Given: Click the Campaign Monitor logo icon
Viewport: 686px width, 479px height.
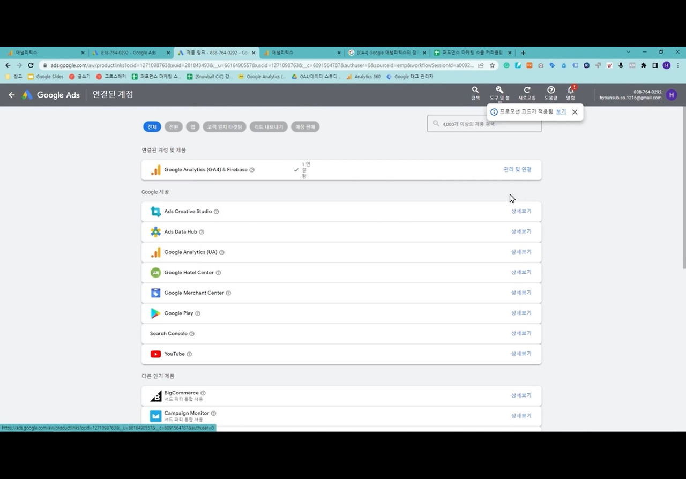Looking at the screenshot, I should pyautogui.click(x=155, y=416).
